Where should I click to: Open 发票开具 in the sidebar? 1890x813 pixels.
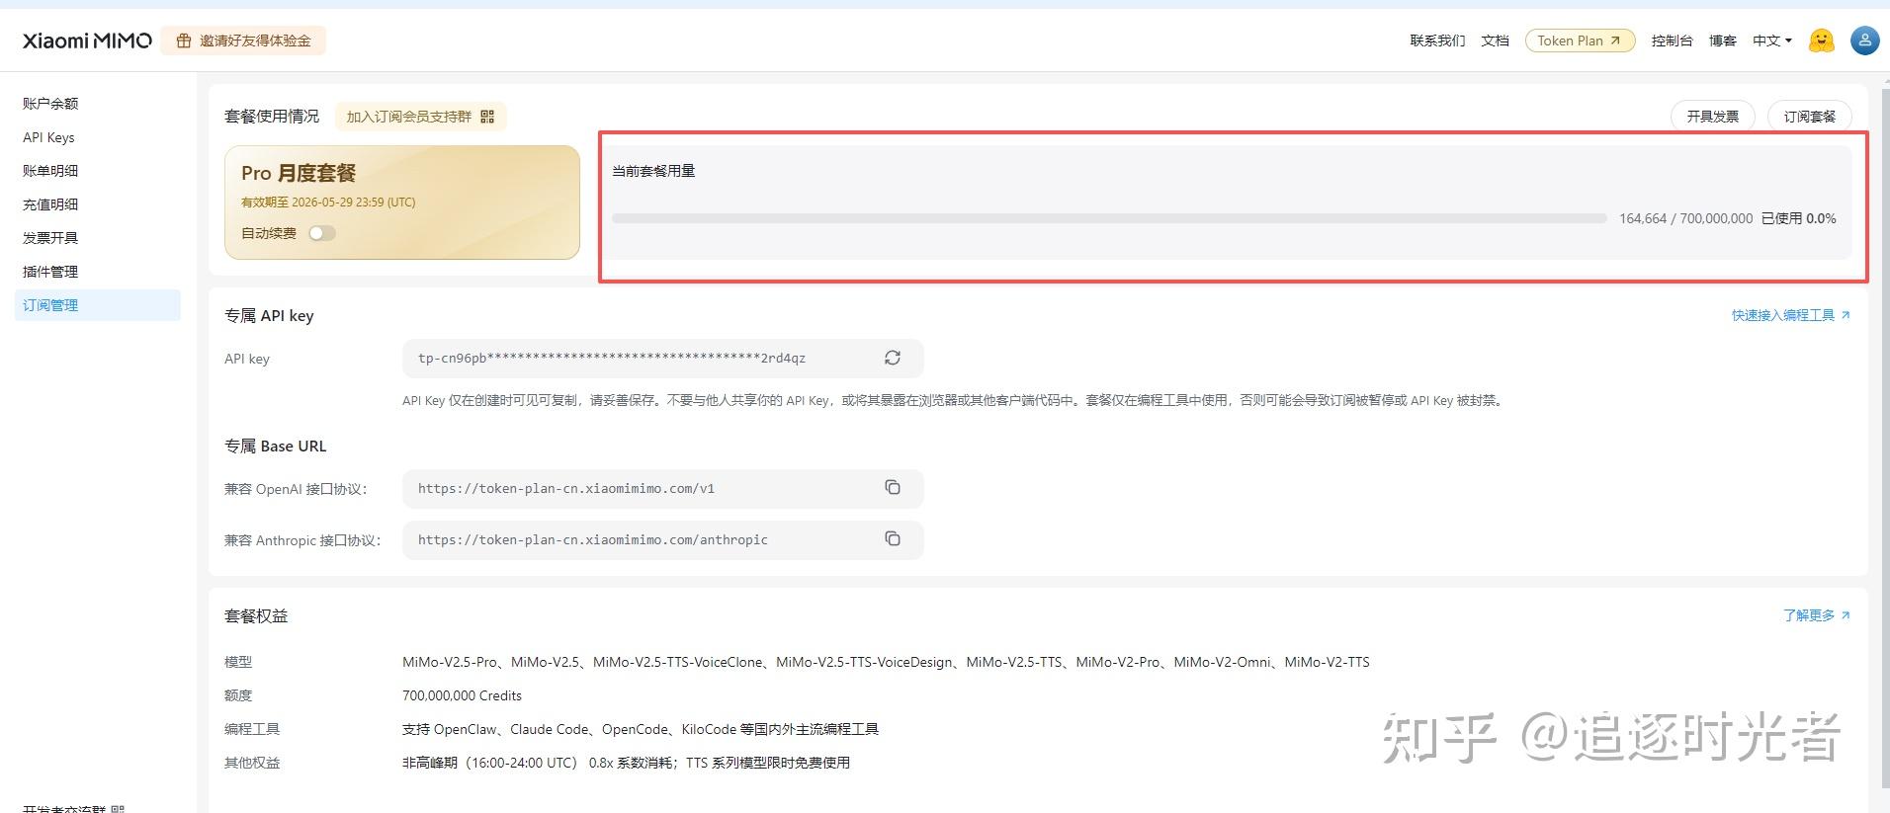(50, 238)
